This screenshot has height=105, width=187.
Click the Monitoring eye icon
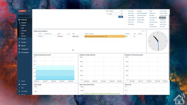point(19,20)
